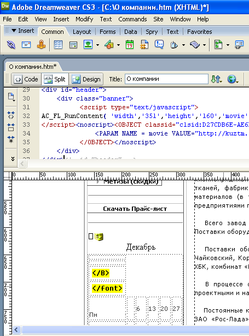The height and width of the screenshot is (336, 249).
Task: Click the Head tags icon
Action: (x=174, y=45)
